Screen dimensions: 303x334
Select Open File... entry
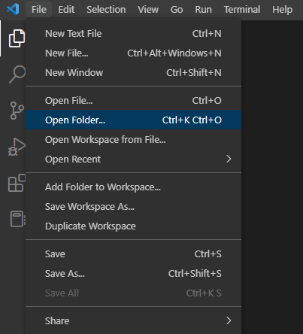(133, 101)
